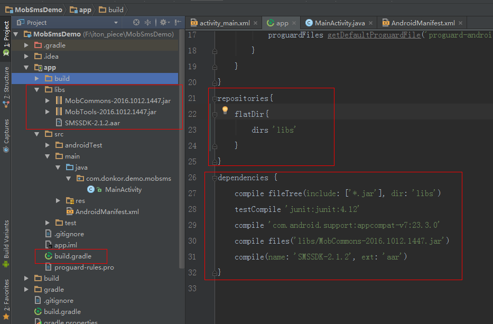Collapse the main folder
493x324 pixels.
coord(48,156)
